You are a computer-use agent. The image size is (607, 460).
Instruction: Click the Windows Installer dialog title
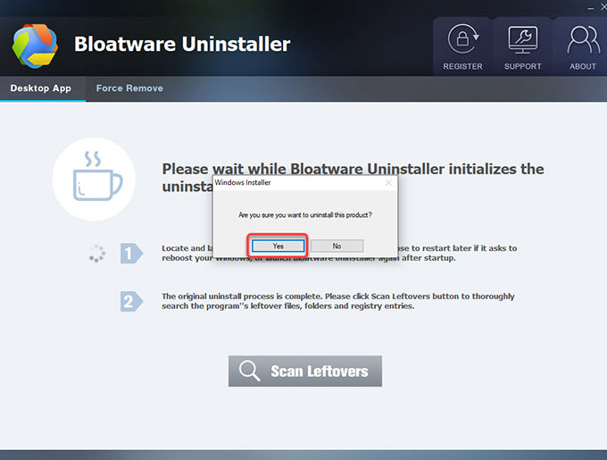coord(243,182)
